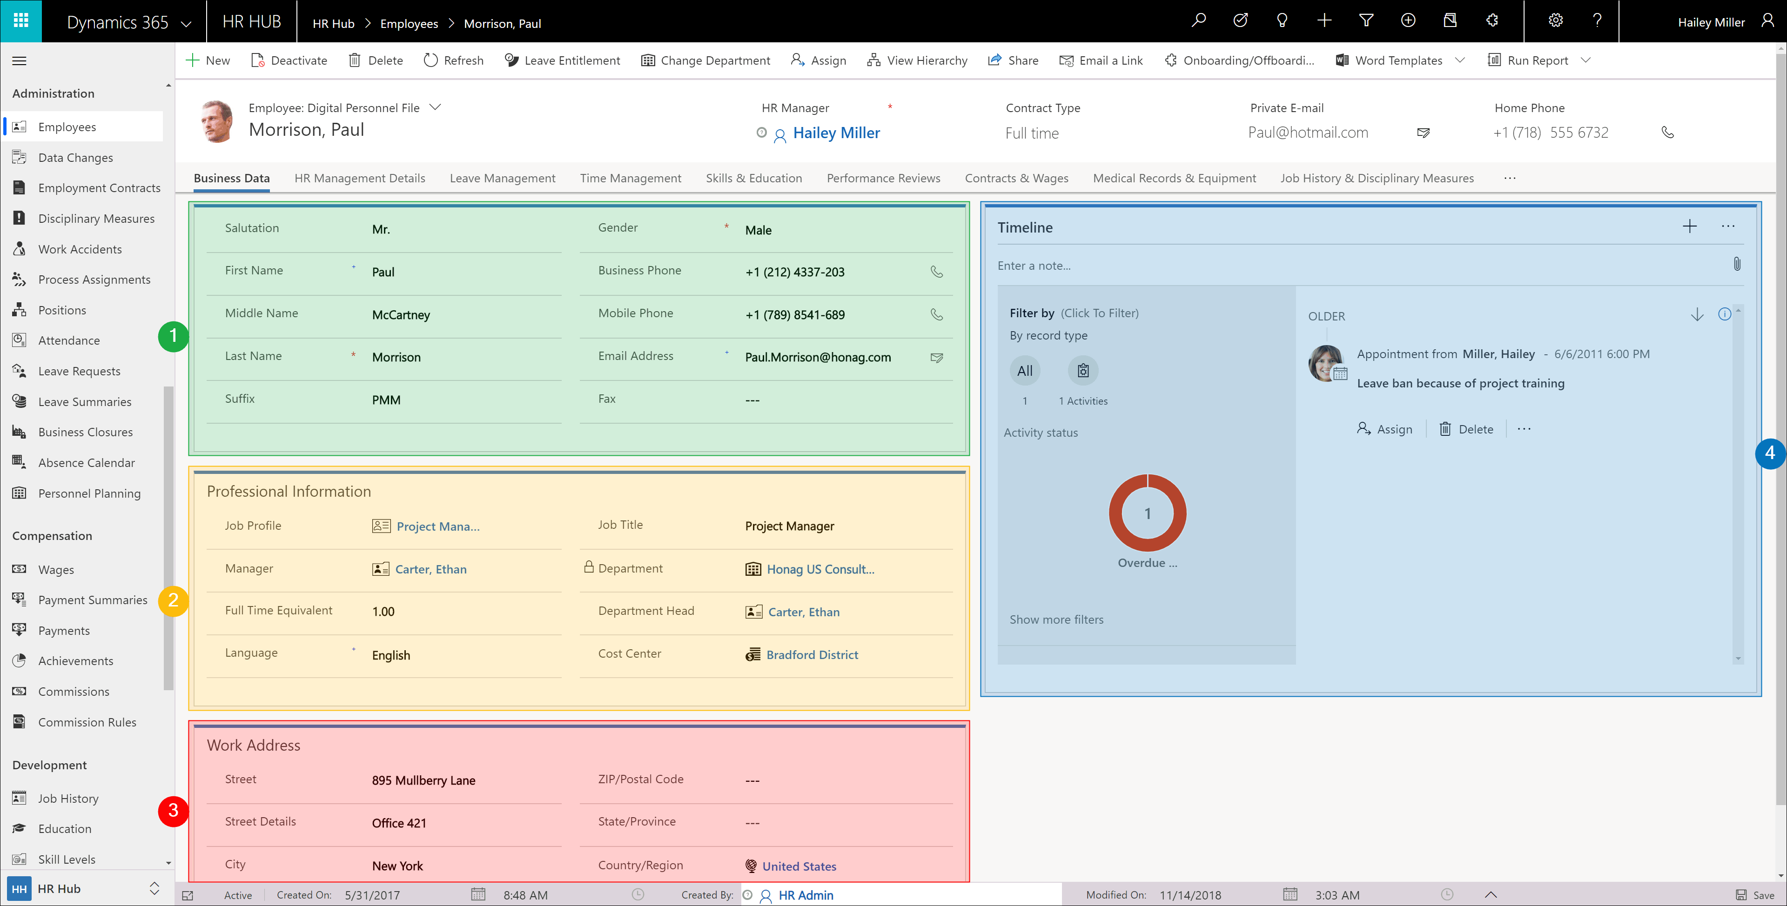Click Save in the status bar
The image size is (1787, 906).
click(x=1754, y=895)
